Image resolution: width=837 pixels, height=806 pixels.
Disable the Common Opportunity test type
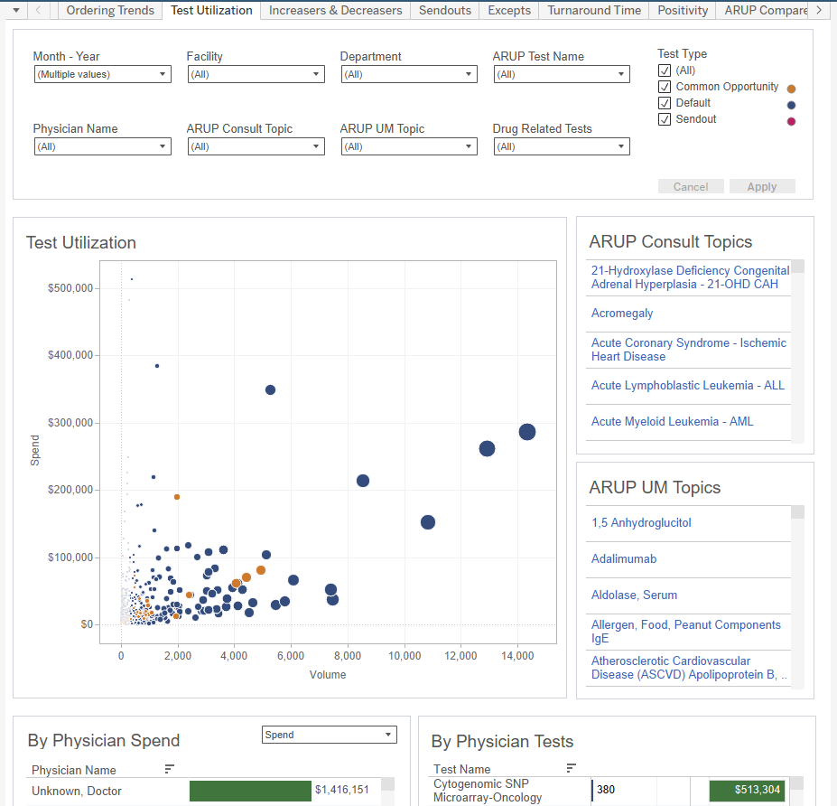click(x=665, y=87)
